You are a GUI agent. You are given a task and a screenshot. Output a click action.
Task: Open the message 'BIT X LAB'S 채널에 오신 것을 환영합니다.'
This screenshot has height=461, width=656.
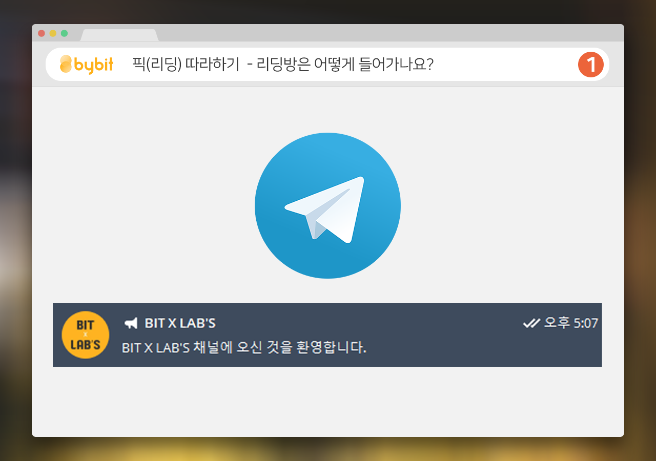coord(244,348)
